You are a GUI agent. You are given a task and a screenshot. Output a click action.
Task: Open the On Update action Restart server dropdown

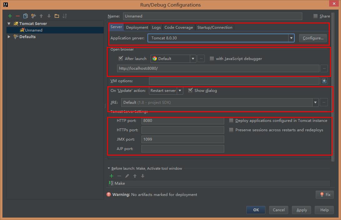coord(180,91)
